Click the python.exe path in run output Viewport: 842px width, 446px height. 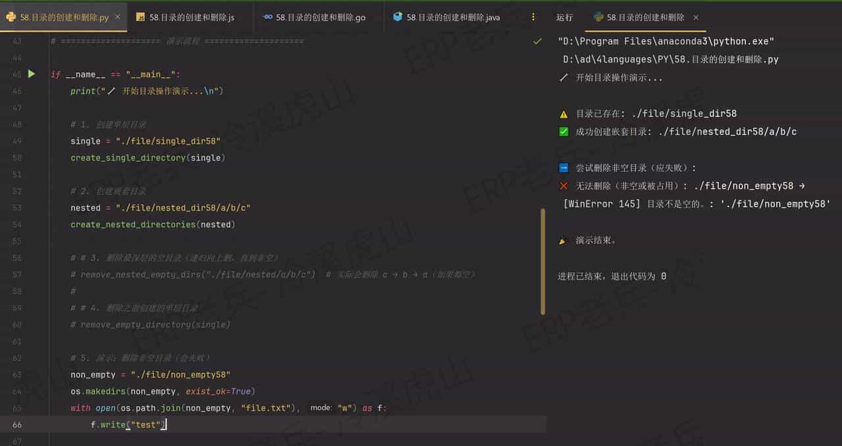664,41
